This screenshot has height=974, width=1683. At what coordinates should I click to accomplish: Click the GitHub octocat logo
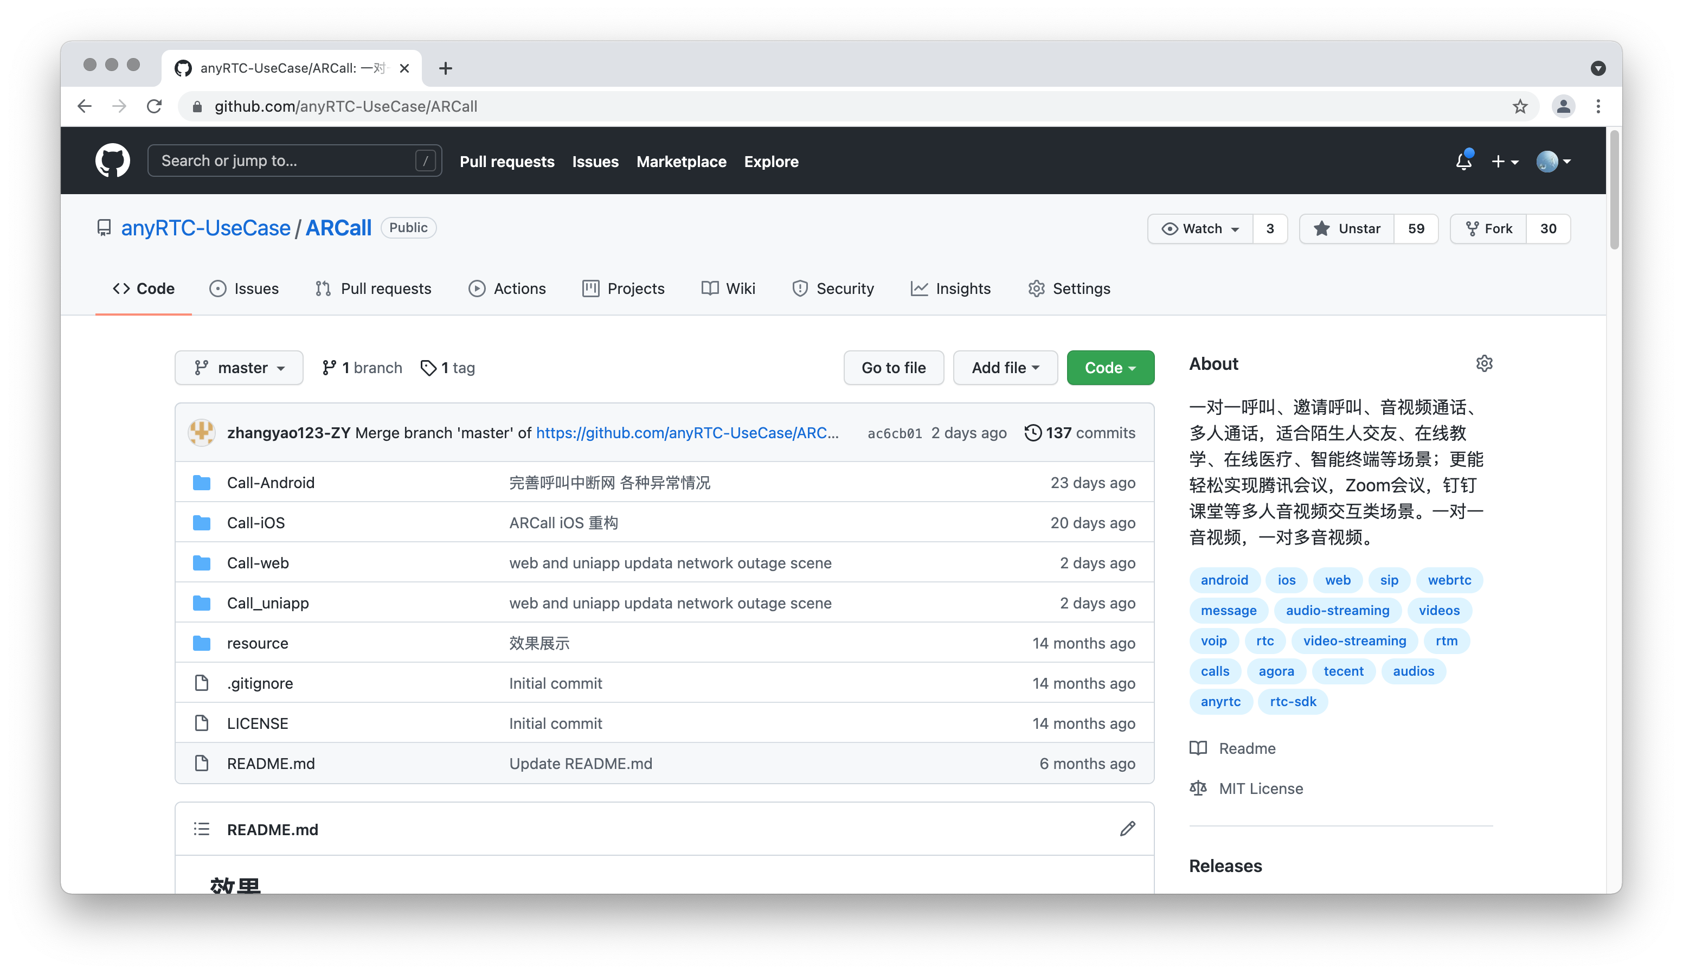(112, 161)
